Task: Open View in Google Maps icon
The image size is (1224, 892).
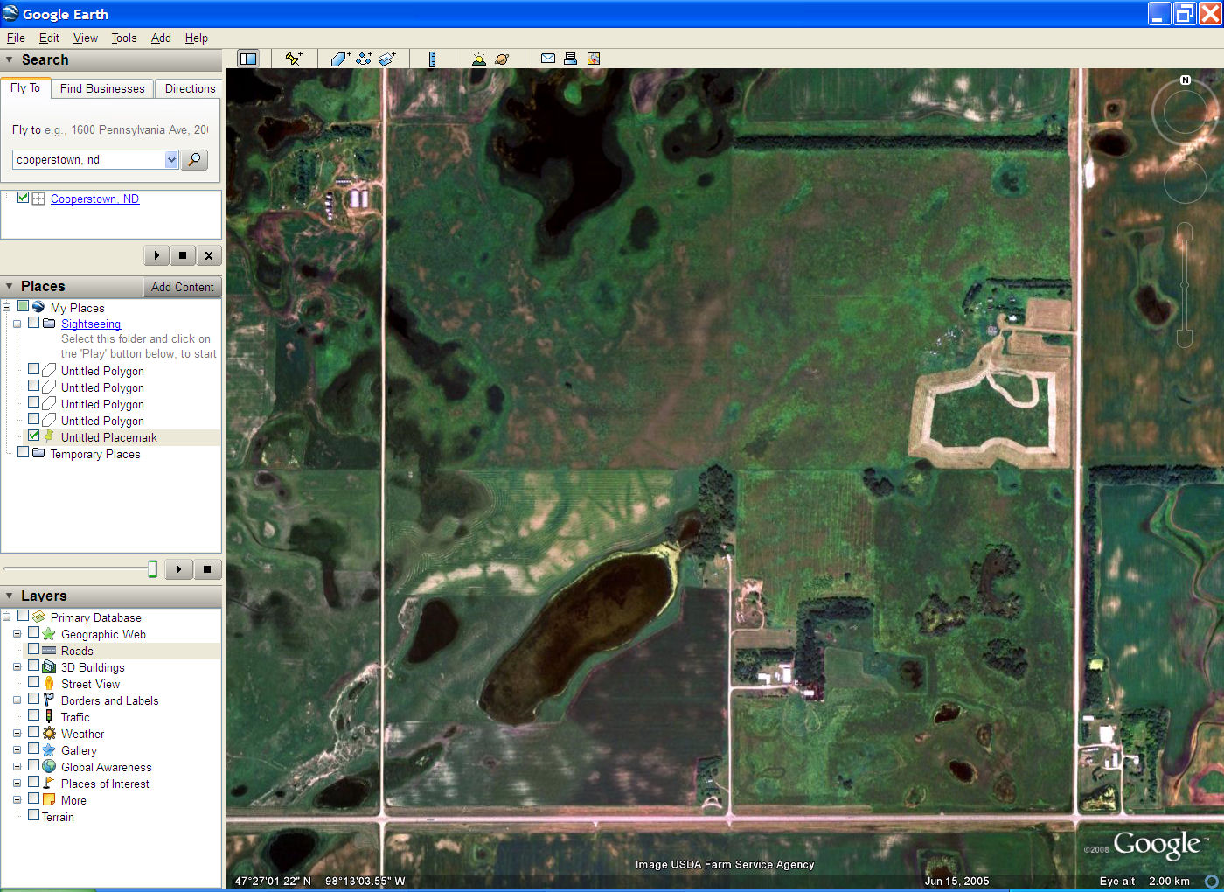Action: coord(594,59)
